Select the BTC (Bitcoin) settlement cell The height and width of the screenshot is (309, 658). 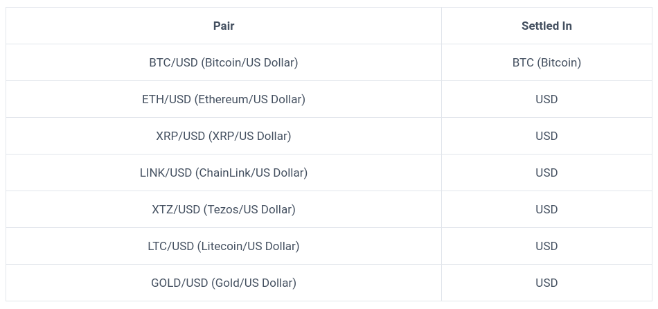[x=546, y=62]
